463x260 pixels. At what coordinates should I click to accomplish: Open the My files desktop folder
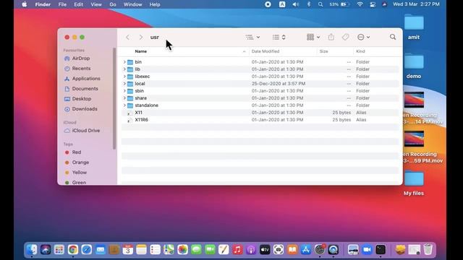click(414, 183)
